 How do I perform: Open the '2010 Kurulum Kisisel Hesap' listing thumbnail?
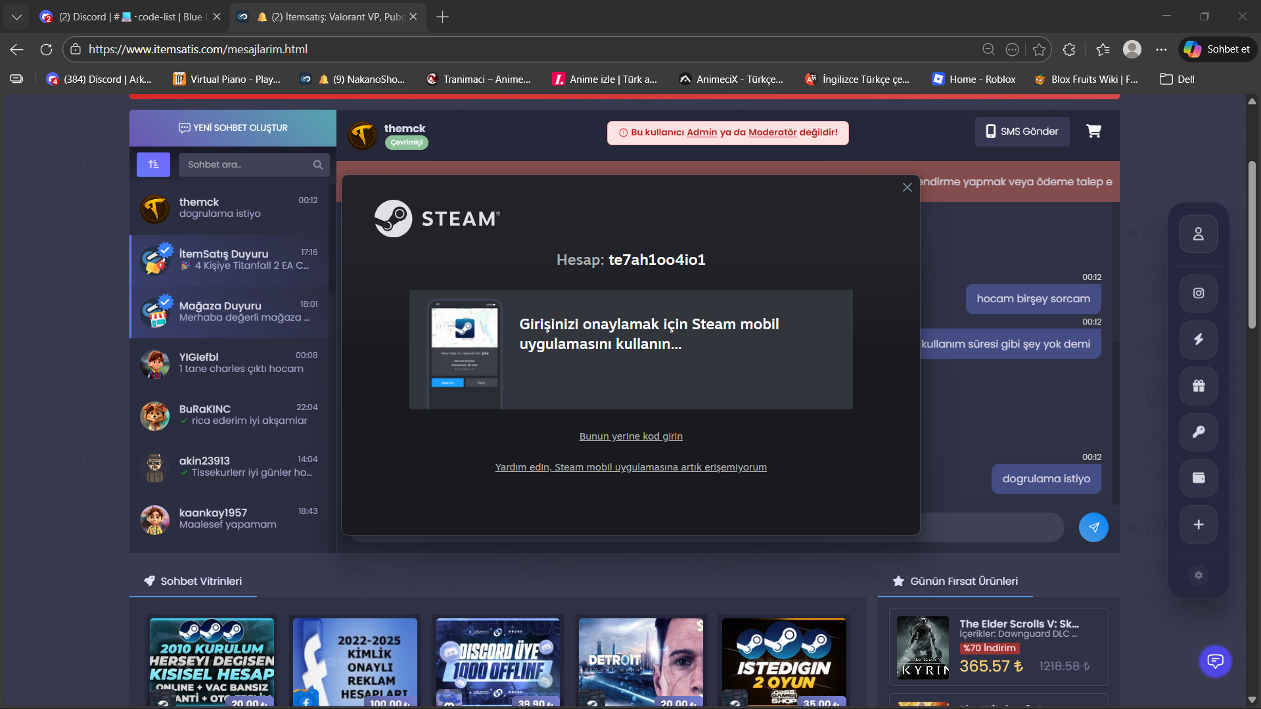click(x=212, y=662)
